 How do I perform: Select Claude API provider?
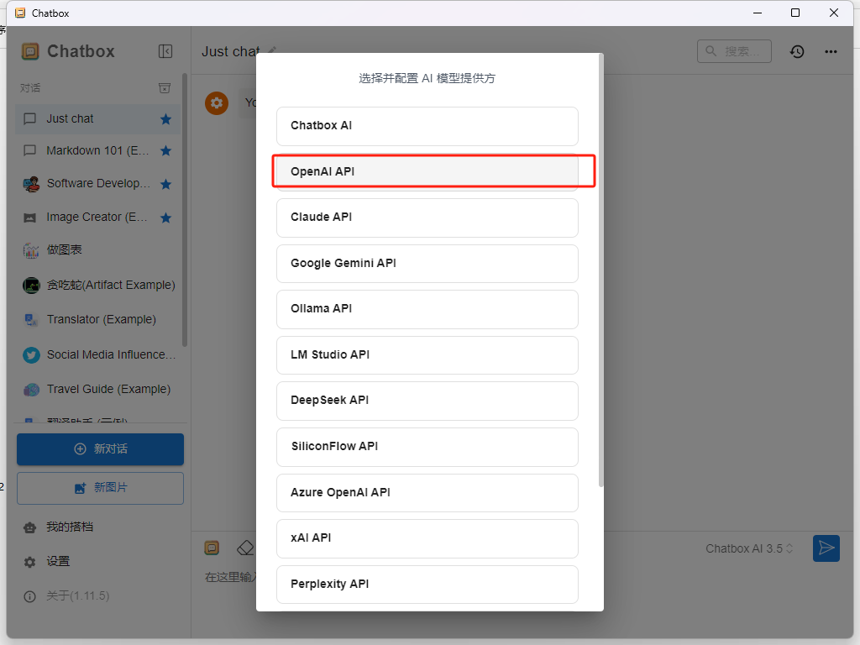click(x=427, y=218)
